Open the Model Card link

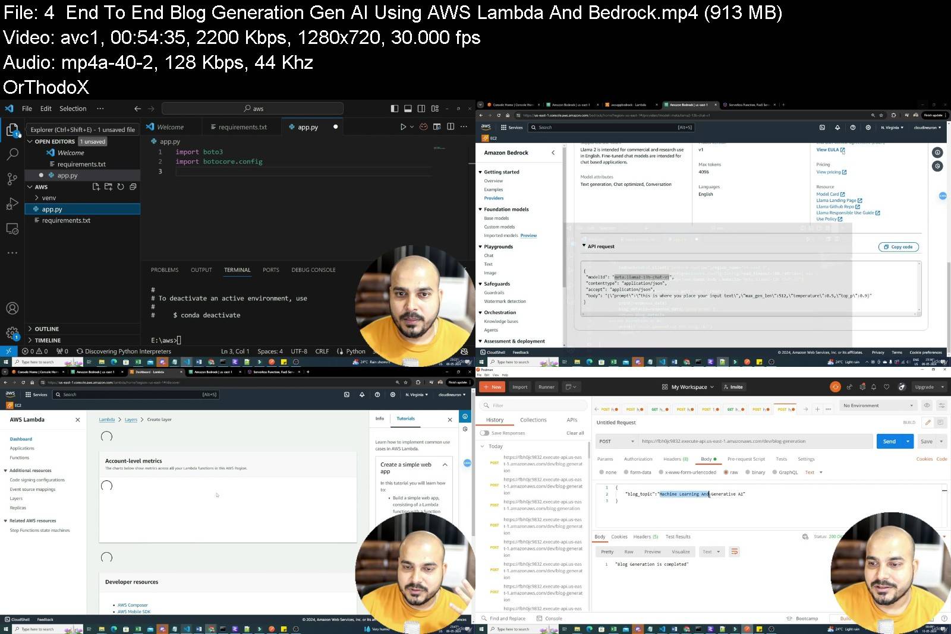pos(830,194)
